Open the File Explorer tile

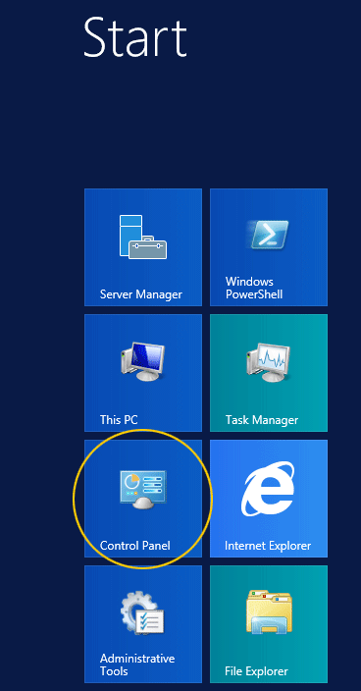tap(269, 624)
